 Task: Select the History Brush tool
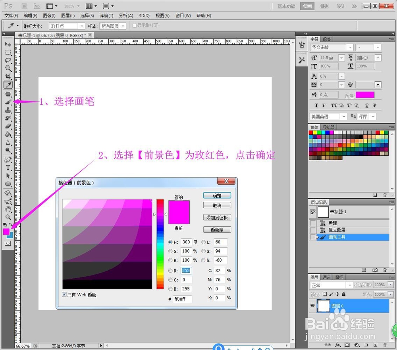[x=8, y=118]
